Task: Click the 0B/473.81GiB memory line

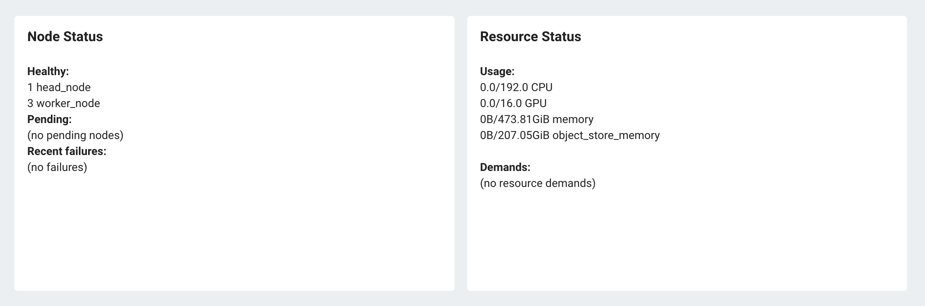Action: 537,119
